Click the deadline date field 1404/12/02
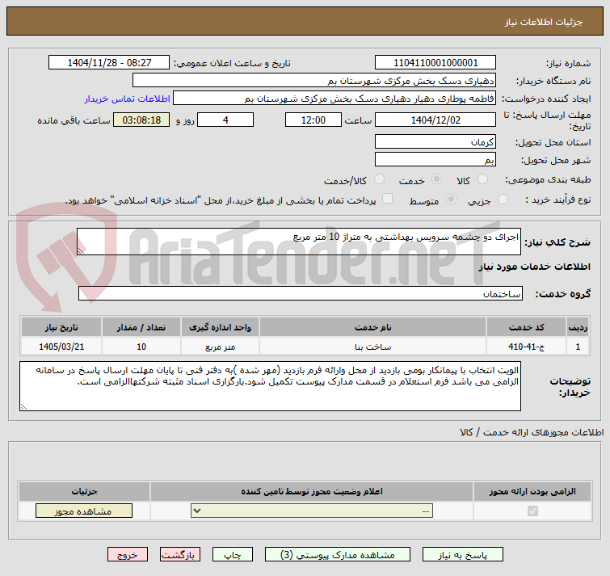 (435, 120)
